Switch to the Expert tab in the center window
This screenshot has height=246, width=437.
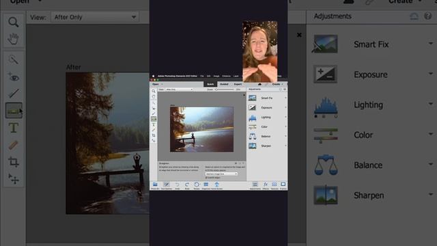[x=238, y=84]
